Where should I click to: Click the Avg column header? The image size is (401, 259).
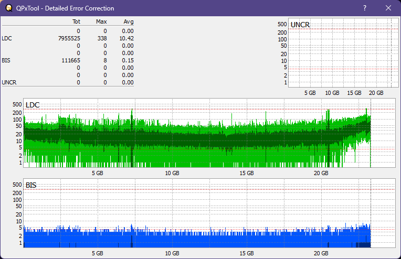point(129,21)
